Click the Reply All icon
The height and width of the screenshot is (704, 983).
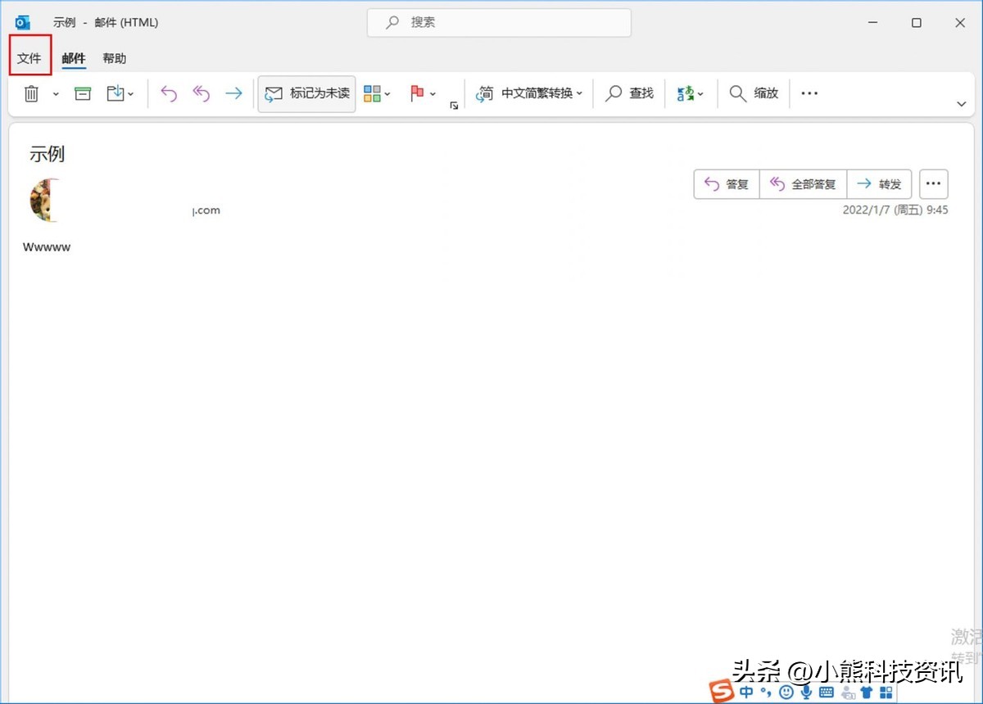[x=201, y=93]
